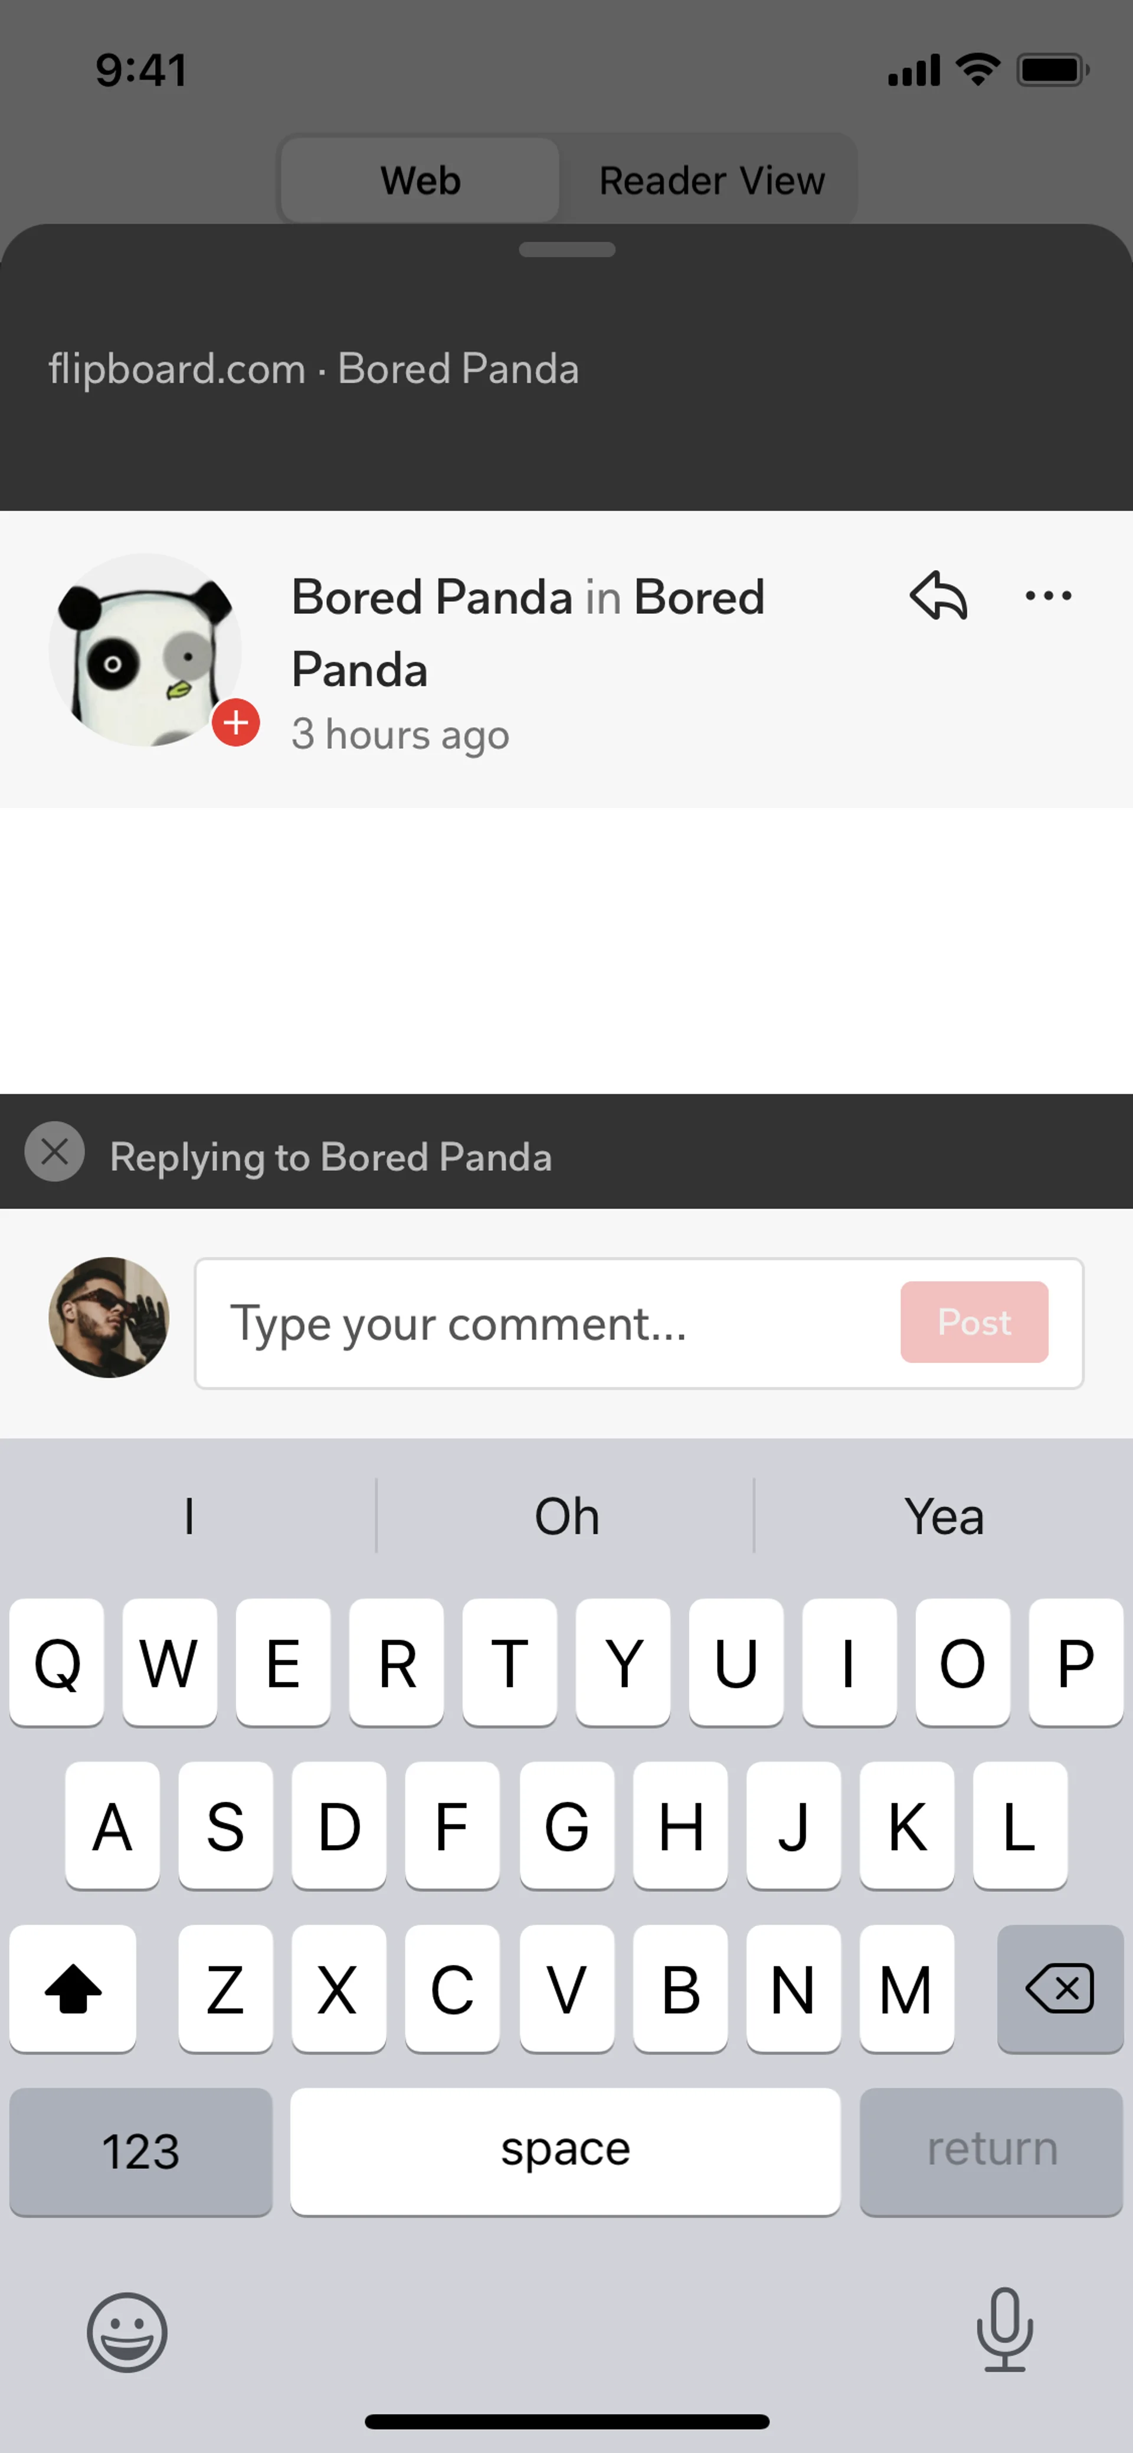Dismiss the Replying to Bored Panda banner

click(54, 1152)
